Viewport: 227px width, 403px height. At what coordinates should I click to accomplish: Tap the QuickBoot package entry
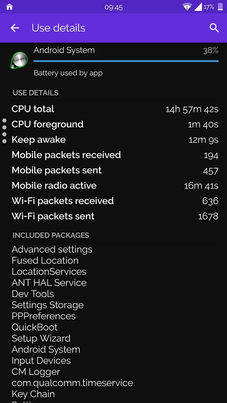[x=35, y=327]
